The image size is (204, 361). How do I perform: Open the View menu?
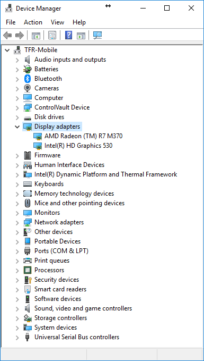point(57,22)
